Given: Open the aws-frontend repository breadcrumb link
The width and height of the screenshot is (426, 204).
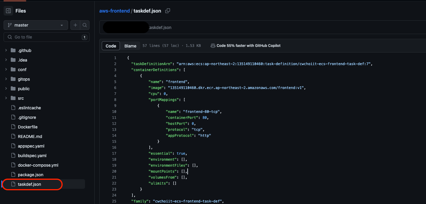Looking at the screenshot, I should 115,11.
